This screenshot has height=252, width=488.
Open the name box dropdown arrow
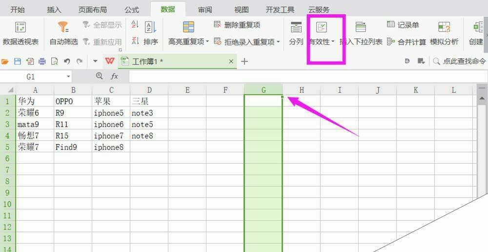tap(68, 77)
